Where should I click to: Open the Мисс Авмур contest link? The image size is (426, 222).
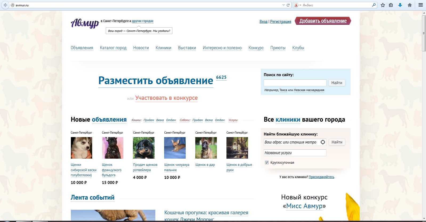click(304, 206)
